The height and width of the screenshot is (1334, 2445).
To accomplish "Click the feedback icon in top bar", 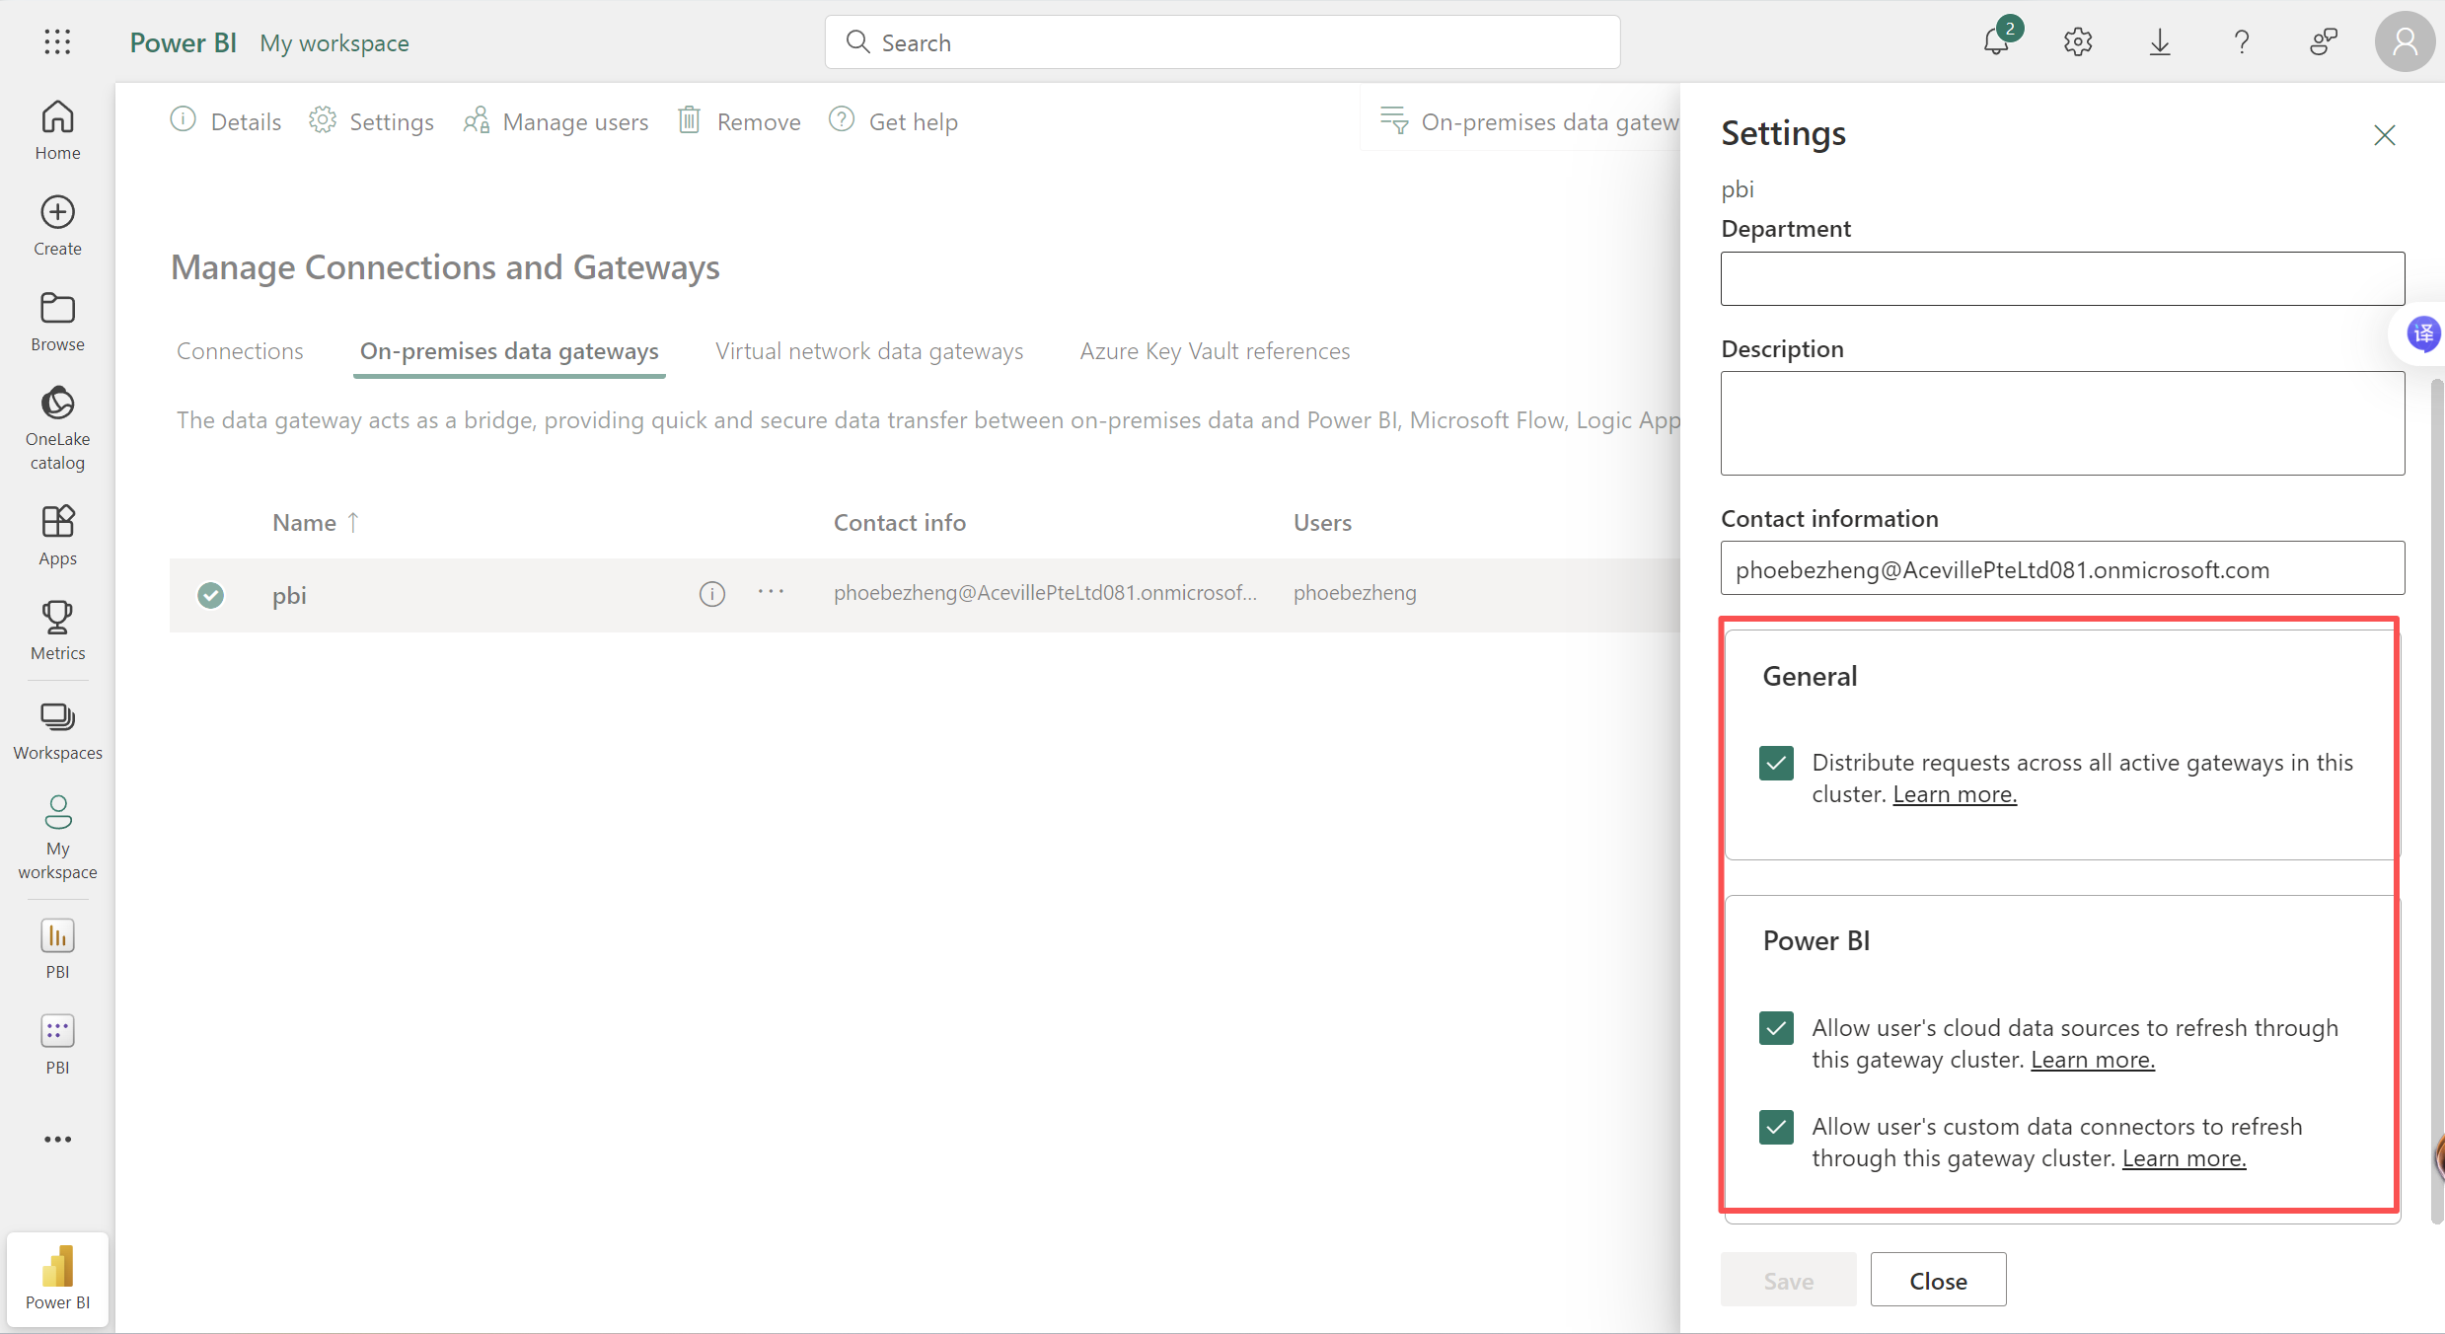I will pyautogui.click(x=2323, y=41).
